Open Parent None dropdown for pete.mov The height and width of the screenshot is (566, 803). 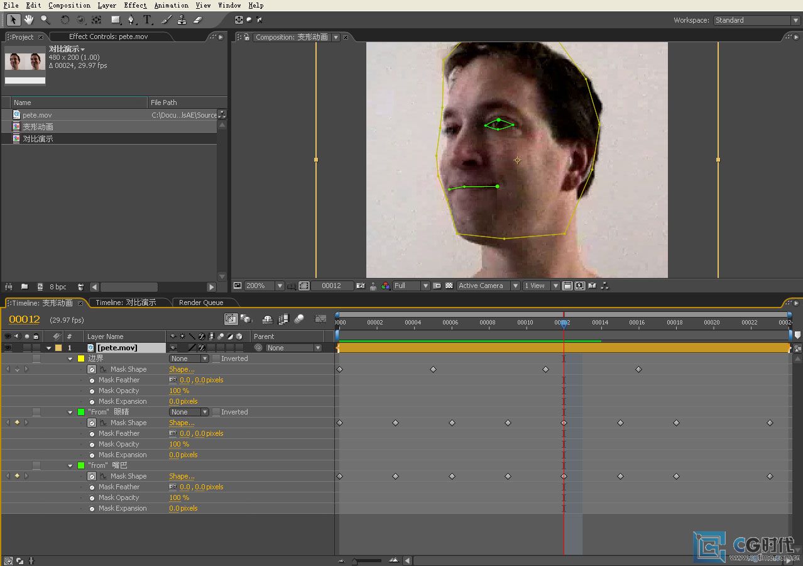(x=293, y=348)
